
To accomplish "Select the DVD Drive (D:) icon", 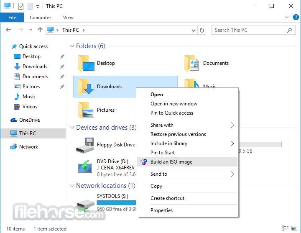I will pos(85,166).
